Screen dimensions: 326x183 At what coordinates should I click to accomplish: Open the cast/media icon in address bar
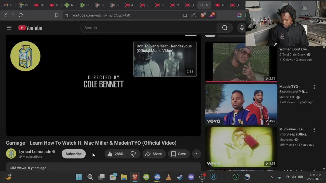185,15
